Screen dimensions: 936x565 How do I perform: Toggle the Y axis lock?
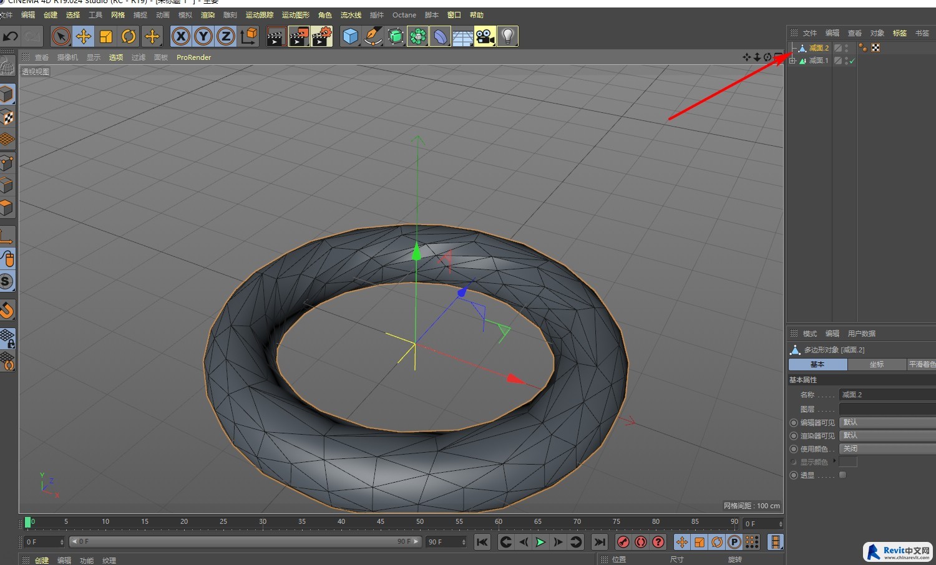click(x=203, y=37)
